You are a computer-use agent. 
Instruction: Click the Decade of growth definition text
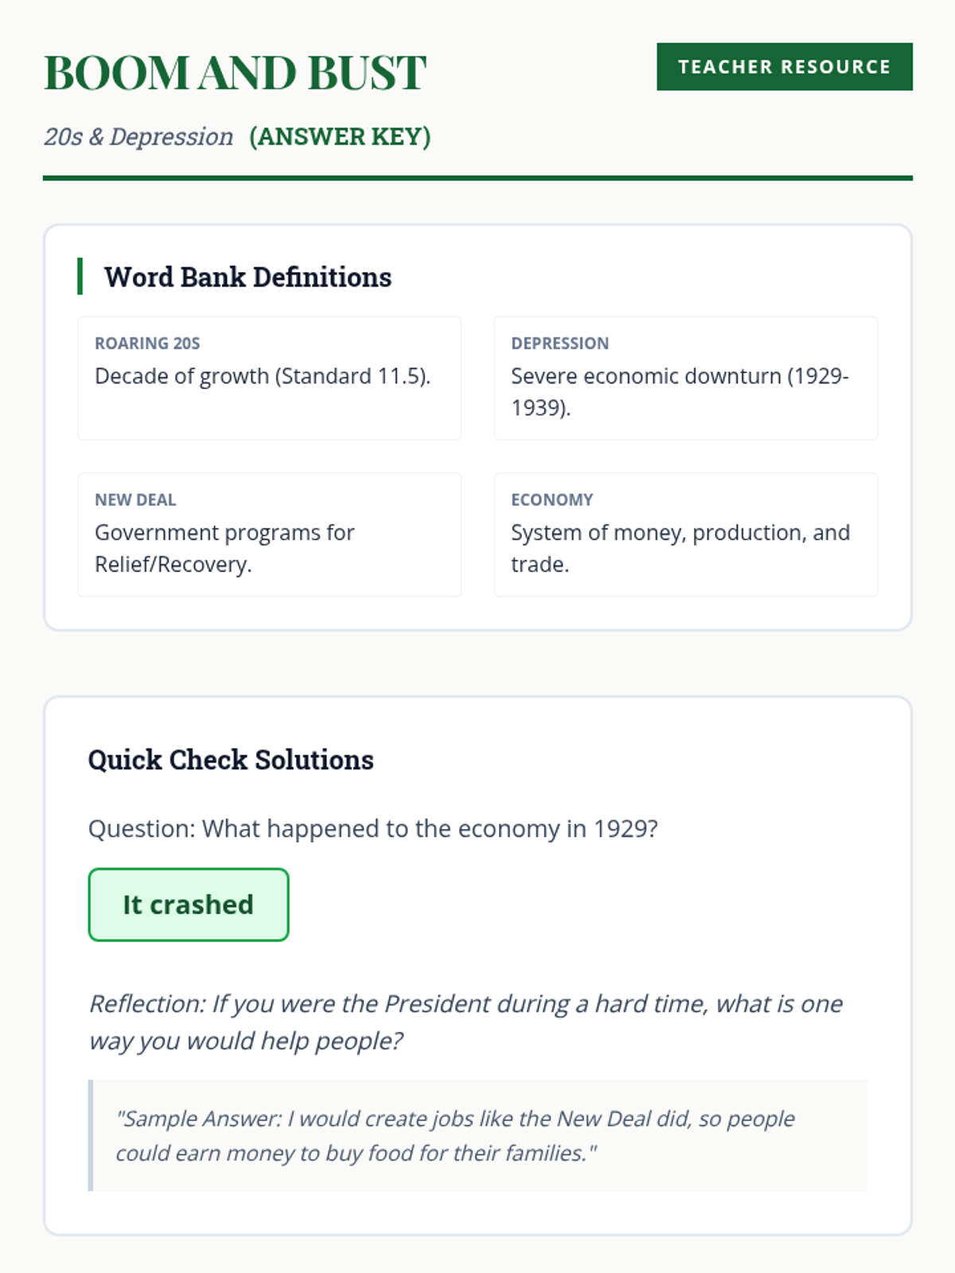click(x=263, y=376)
